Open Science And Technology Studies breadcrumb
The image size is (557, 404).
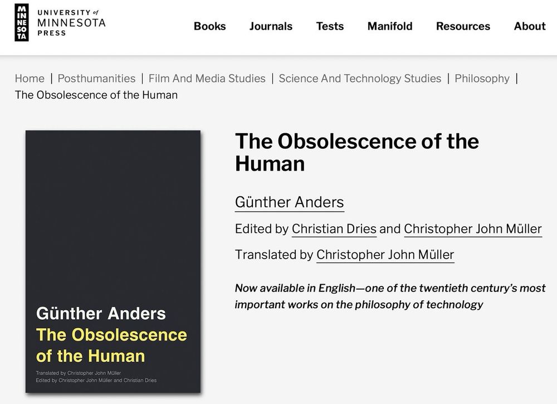360,78
